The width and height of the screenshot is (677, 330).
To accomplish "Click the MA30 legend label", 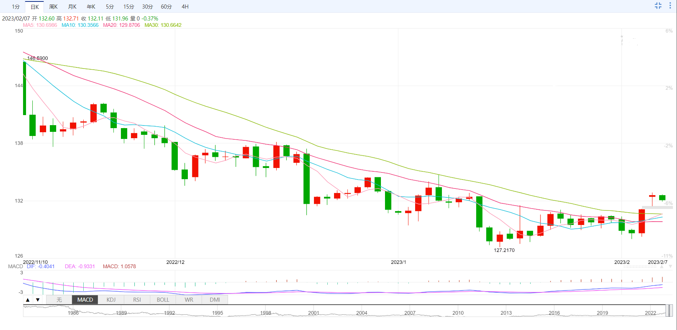I will (163, 25).
